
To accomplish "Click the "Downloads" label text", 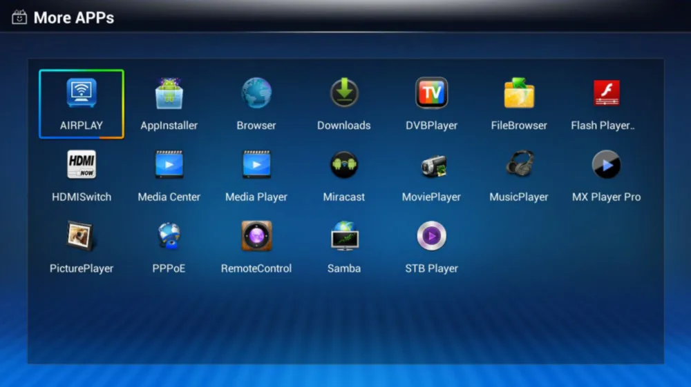I will click(x=343, y=126).
